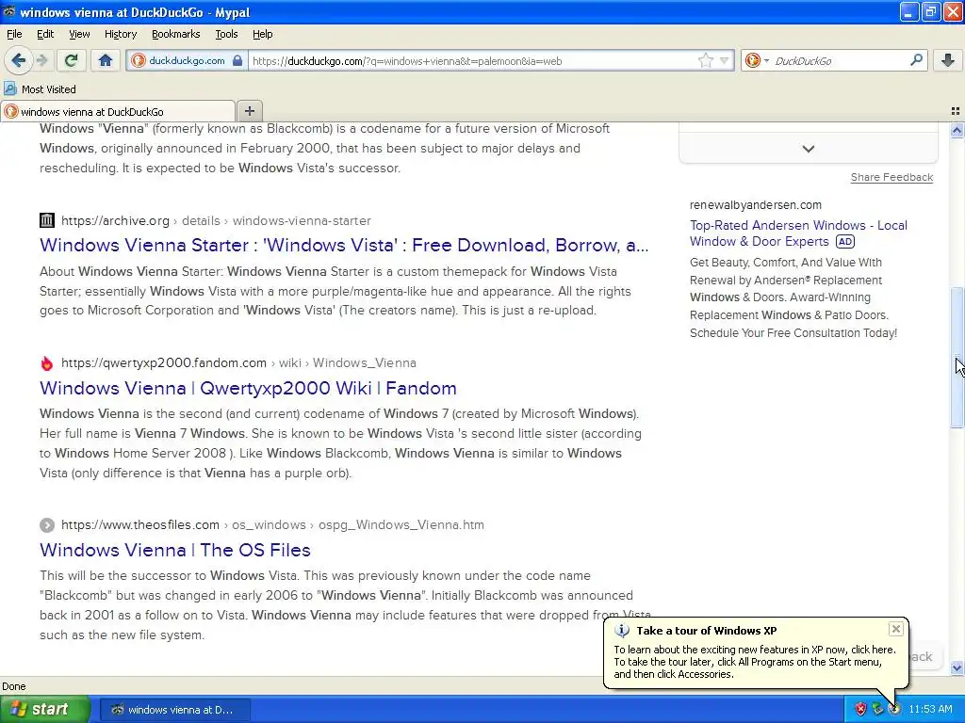Click the vertical scrollbar thumb
965x723 pixels.
click(957, 357)
